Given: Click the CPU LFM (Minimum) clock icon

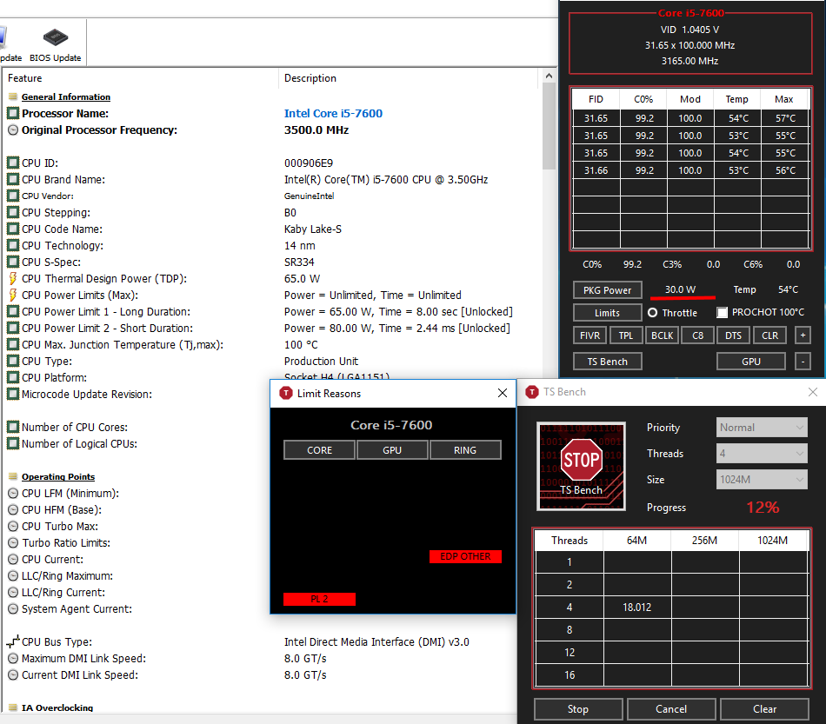Looking at the screenshot, I should (x=13, y=494).
